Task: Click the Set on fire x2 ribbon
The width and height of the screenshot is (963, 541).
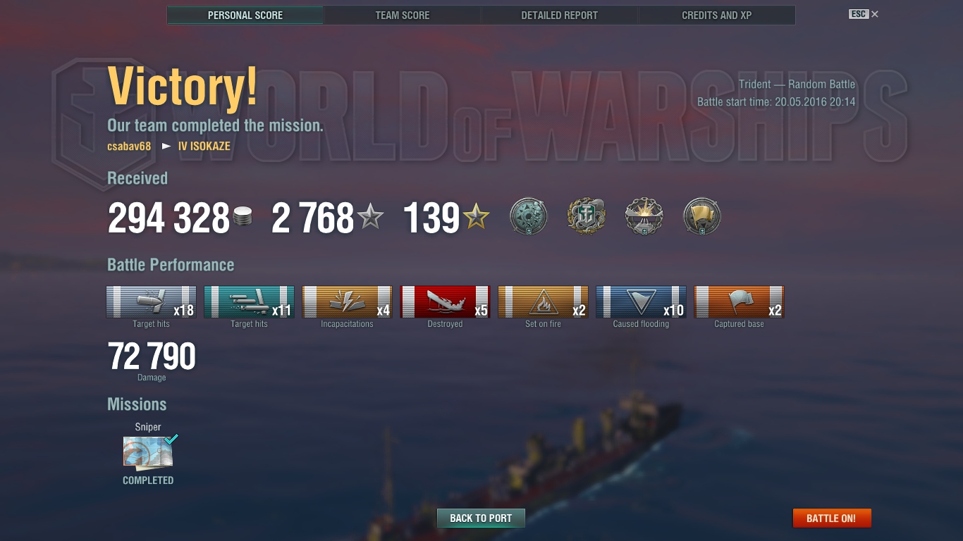Action: (544, 302)
